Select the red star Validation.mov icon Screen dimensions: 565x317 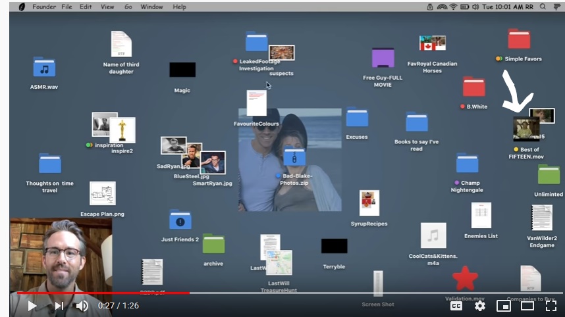click(465, 279)
